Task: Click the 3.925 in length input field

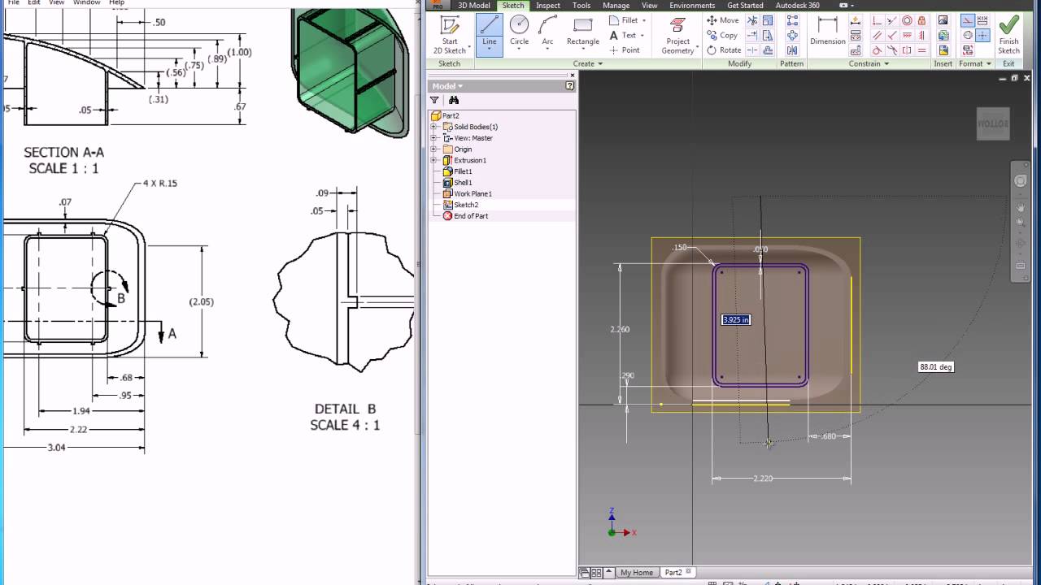Action: pos(736,320)
